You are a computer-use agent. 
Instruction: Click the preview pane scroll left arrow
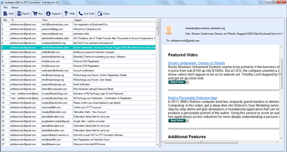tap(163, 142)
